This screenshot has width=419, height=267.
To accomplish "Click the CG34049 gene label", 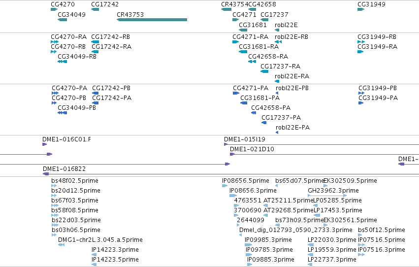I will point(71,14).
